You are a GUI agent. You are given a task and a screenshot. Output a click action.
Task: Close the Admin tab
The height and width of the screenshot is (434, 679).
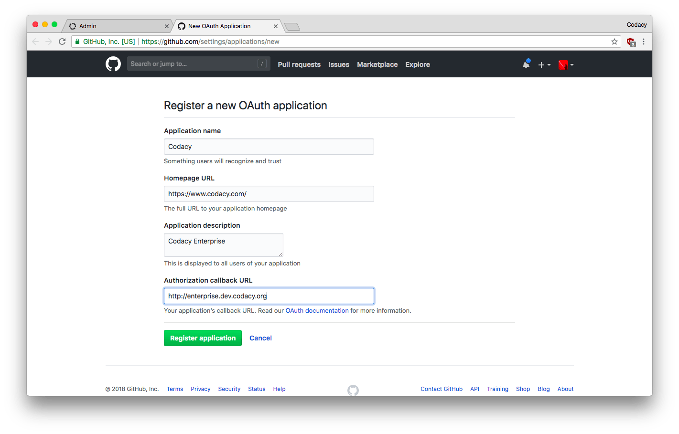[167, 26]
